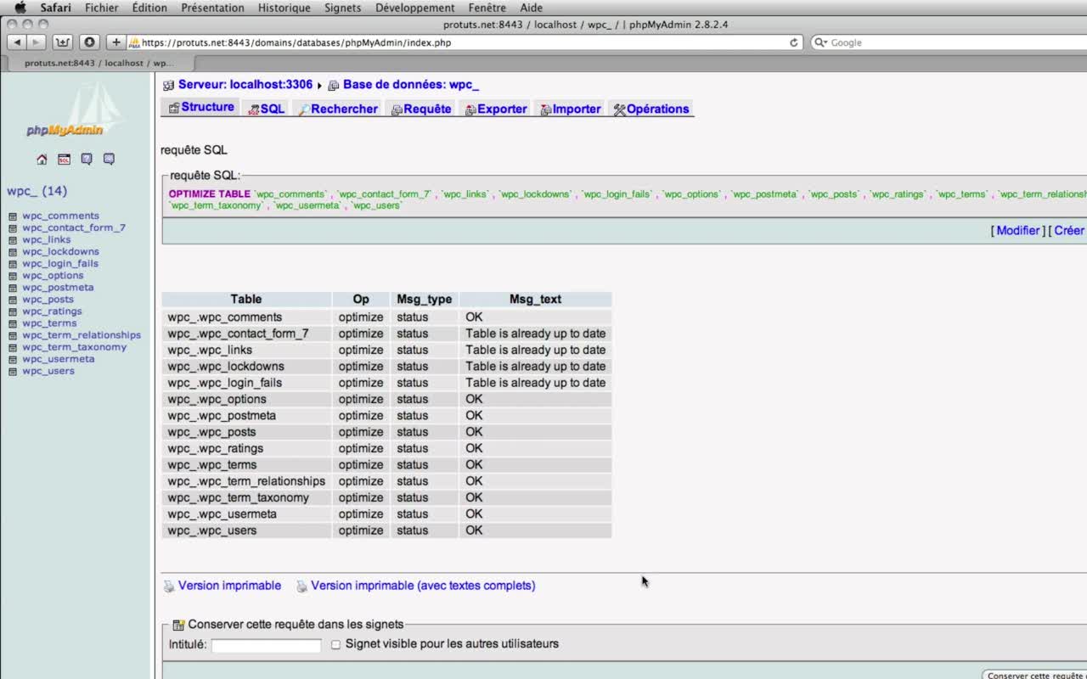Open Safari downloads button
Viewport: 1087px width, 679px height.
(90, 42)
